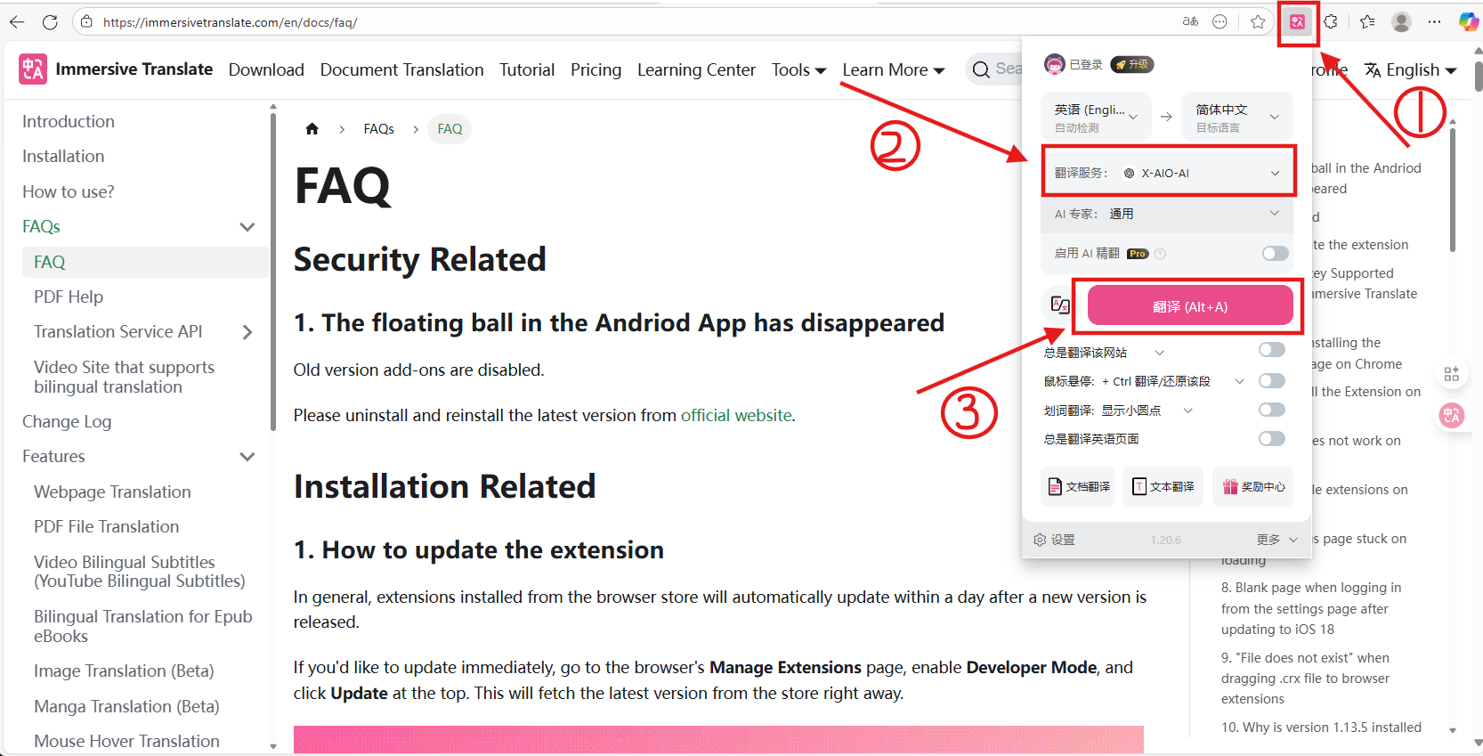
Task: Click the 升级 upgrade badge
Action: pyautogui.click(x=1132, y=64)
